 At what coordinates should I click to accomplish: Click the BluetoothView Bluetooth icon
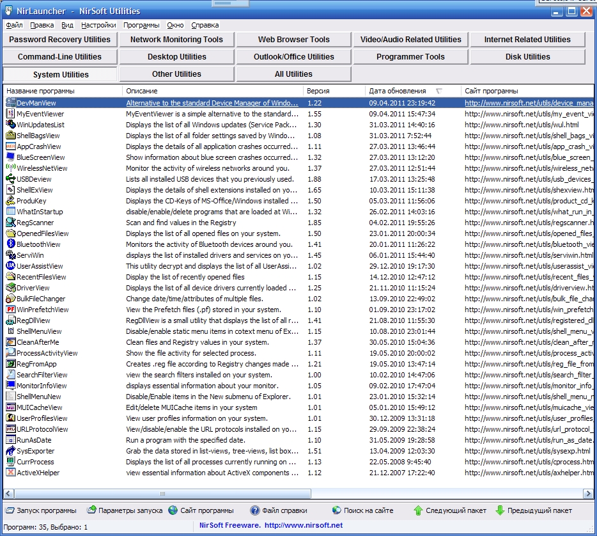tap(11, 244)
